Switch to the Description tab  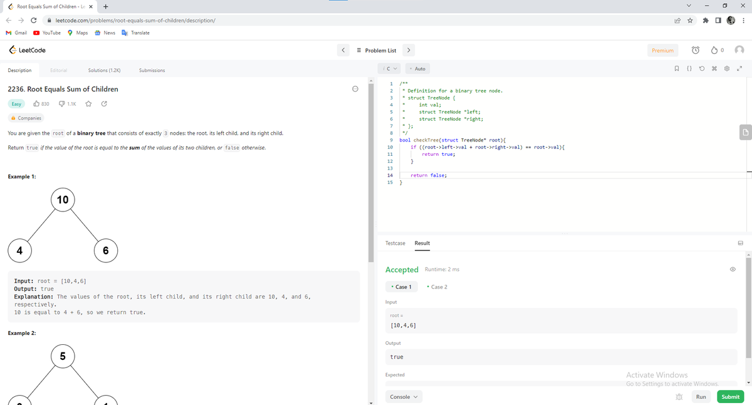click(19, 70)
